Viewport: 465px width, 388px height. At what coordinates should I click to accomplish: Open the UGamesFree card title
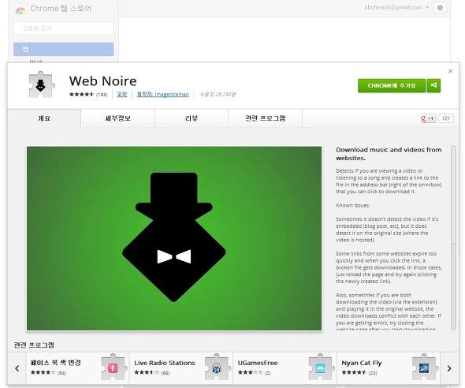click(258, 363)
